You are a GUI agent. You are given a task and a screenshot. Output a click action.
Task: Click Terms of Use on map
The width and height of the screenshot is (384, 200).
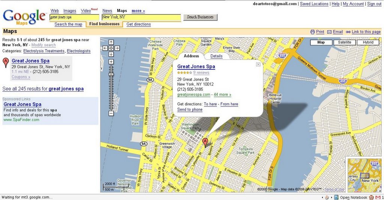[334, 189]
